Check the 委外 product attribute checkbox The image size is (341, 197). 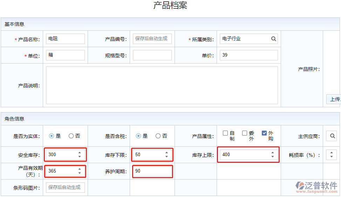[x=245, y=133]
